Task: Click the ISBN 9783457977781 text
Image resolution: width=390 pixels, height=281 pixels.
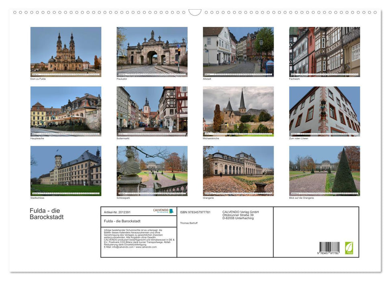Action: click(195, 212)
